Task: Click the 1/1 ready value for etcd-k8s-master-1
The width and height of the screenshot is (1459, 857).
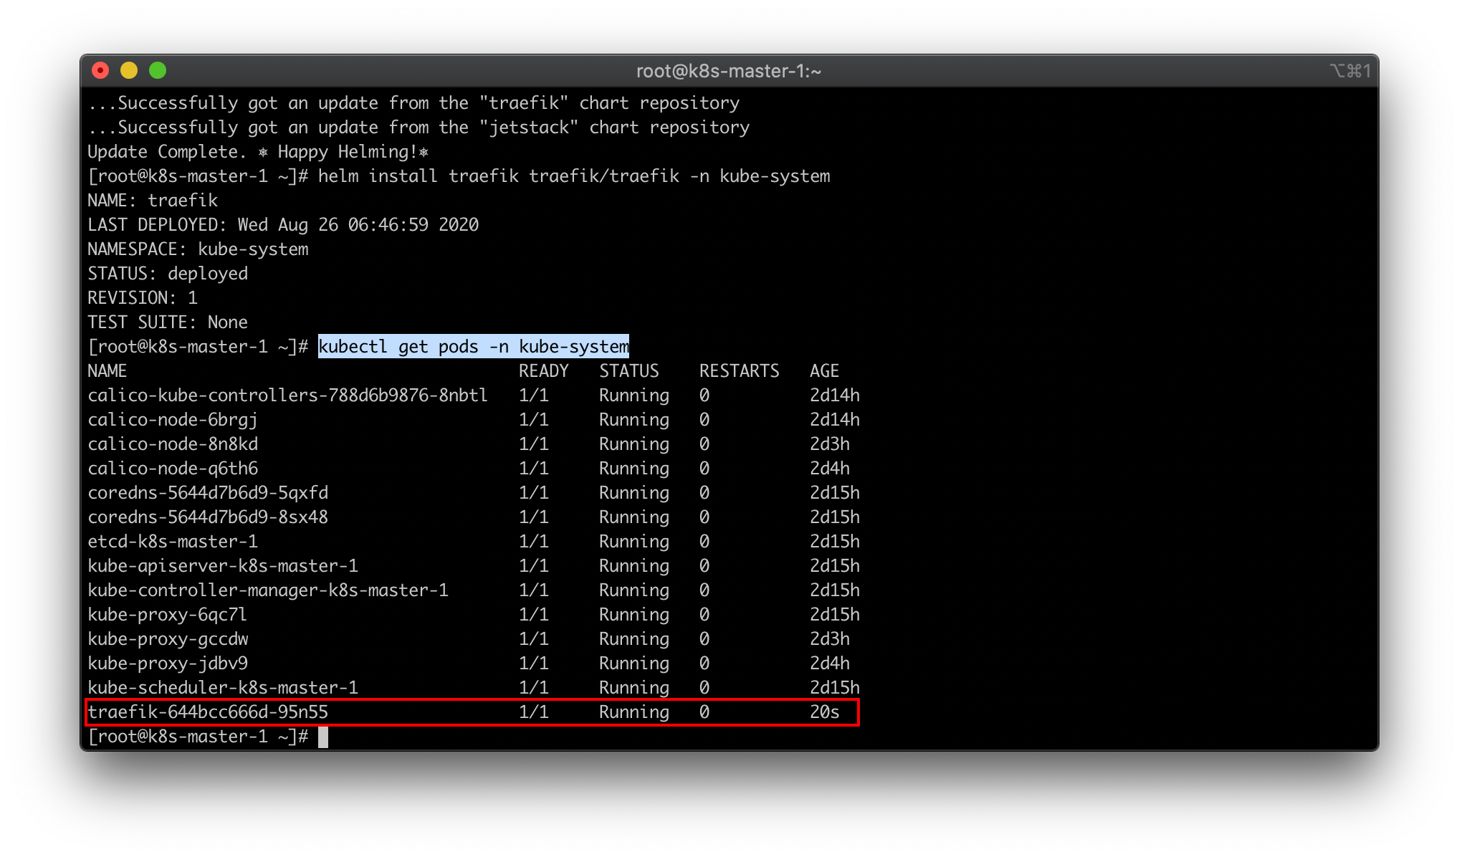Action: click(534, 542)
